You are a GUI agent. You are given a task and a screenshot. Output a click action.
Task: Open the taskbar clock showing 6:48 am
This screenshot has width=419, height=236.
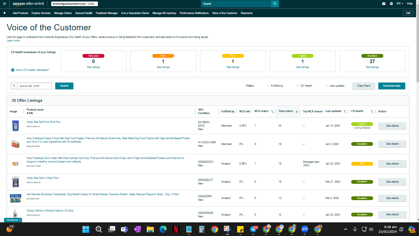pos(388,229)
